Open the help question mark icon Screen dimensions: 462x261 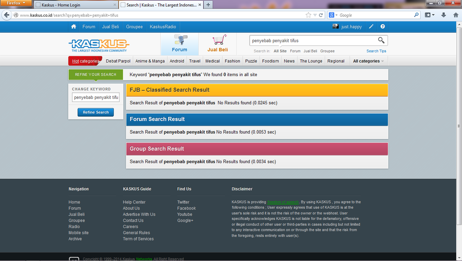(x=383, y=27)
